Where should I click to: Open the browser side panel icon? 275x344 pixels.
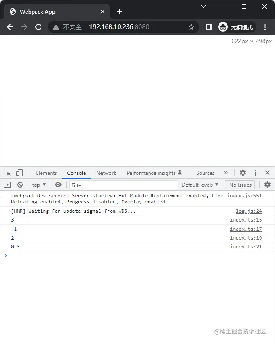209,27
